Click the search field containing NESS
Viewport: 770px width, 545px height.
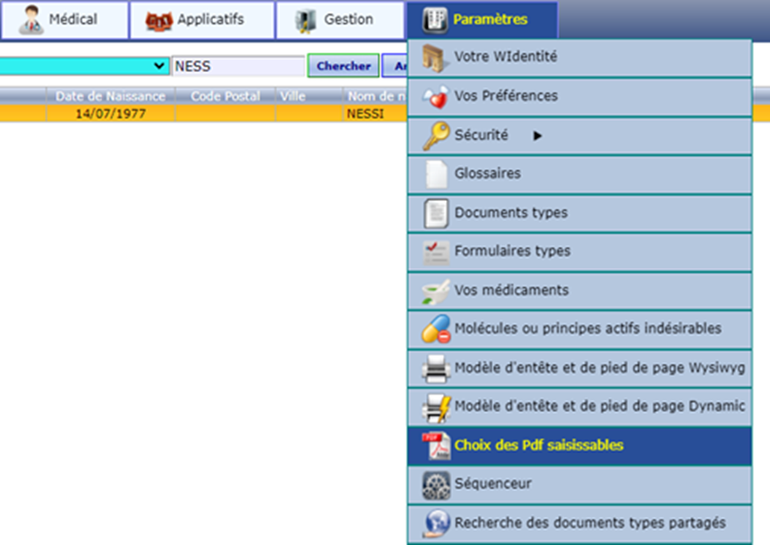click(237, 66)
